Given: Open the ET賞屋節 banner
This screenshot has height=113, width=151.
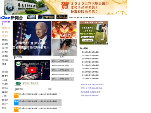Looking at the screenshot, I should point(46,17).
